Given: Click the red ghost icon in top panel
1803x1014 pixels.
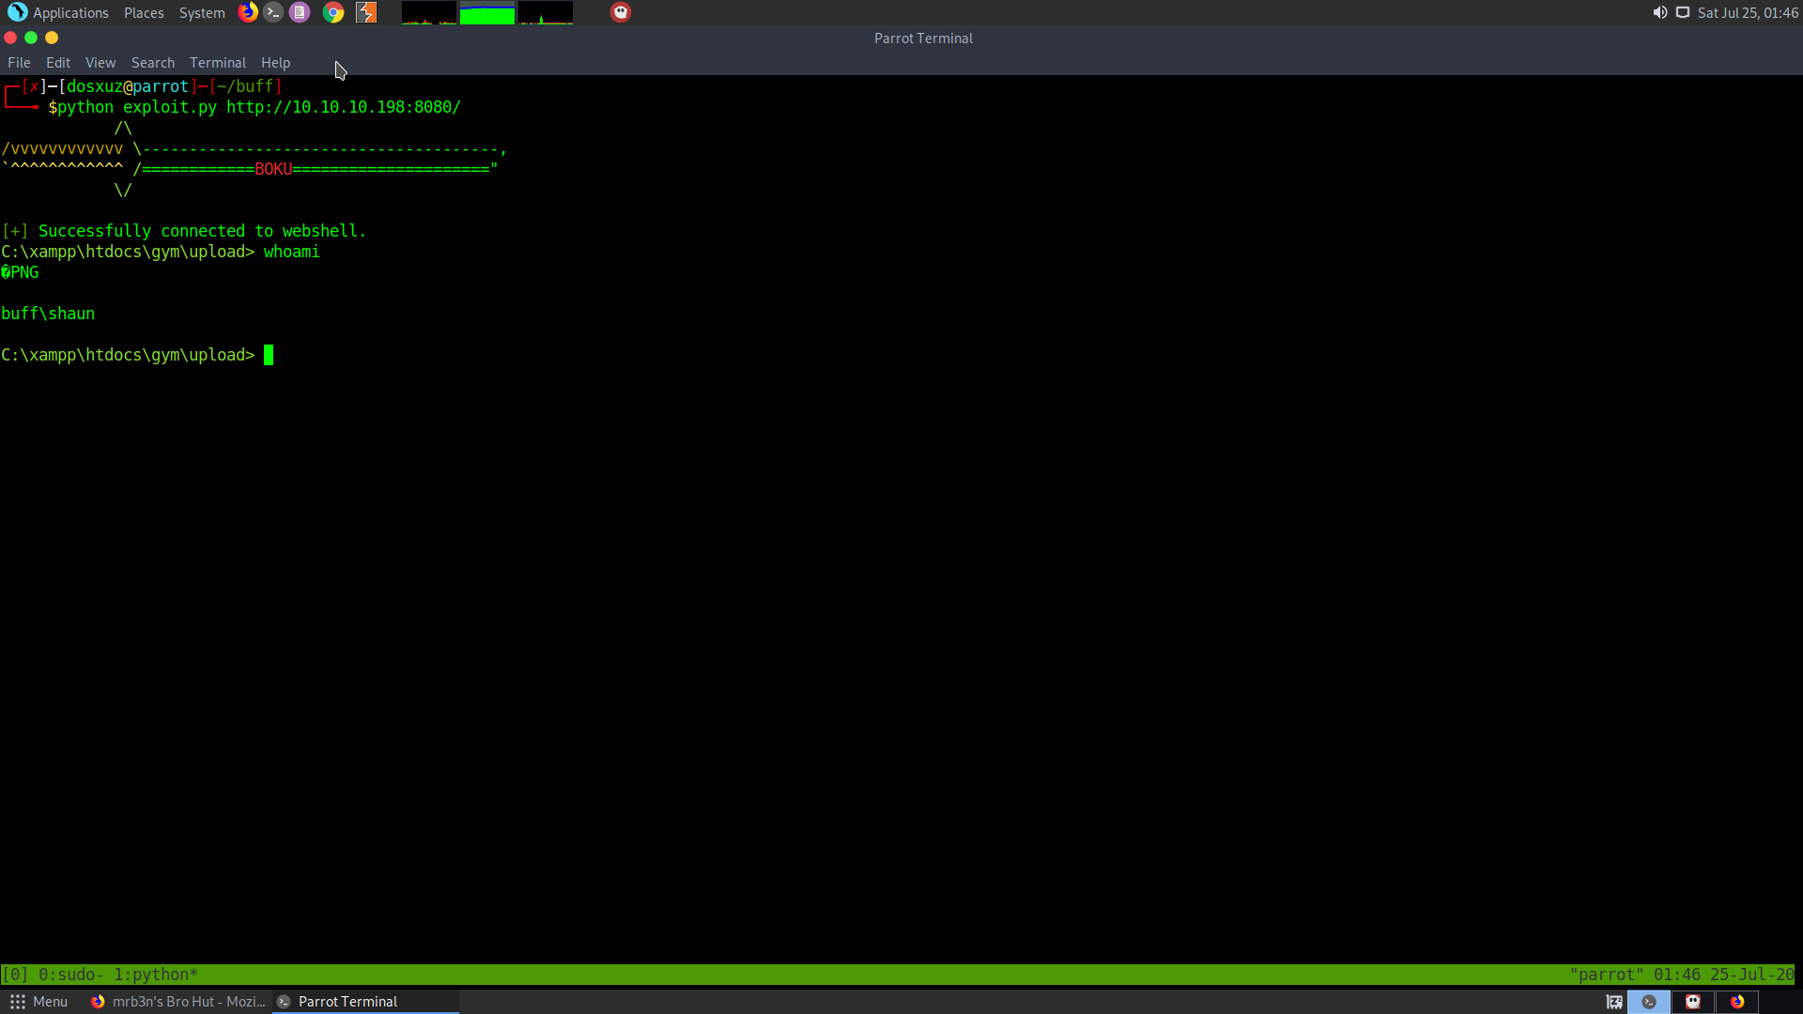Looking at the screenshot, I should 621,12.
